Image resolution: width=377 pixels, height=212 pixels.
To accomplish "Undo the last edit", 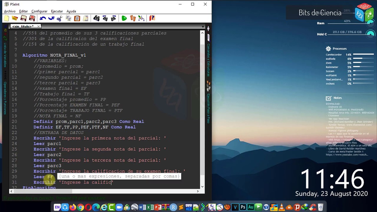I will click(43, 18).
